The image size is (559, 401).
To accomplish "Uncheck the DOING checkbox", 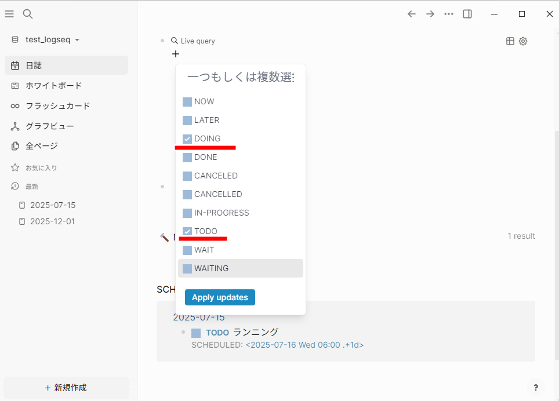I will 187,139.
